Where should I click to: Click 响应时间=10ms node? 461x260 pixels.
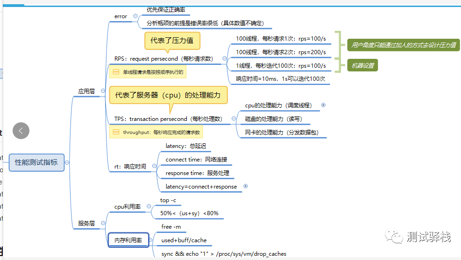pyautogui.click(x=281, y=79)
